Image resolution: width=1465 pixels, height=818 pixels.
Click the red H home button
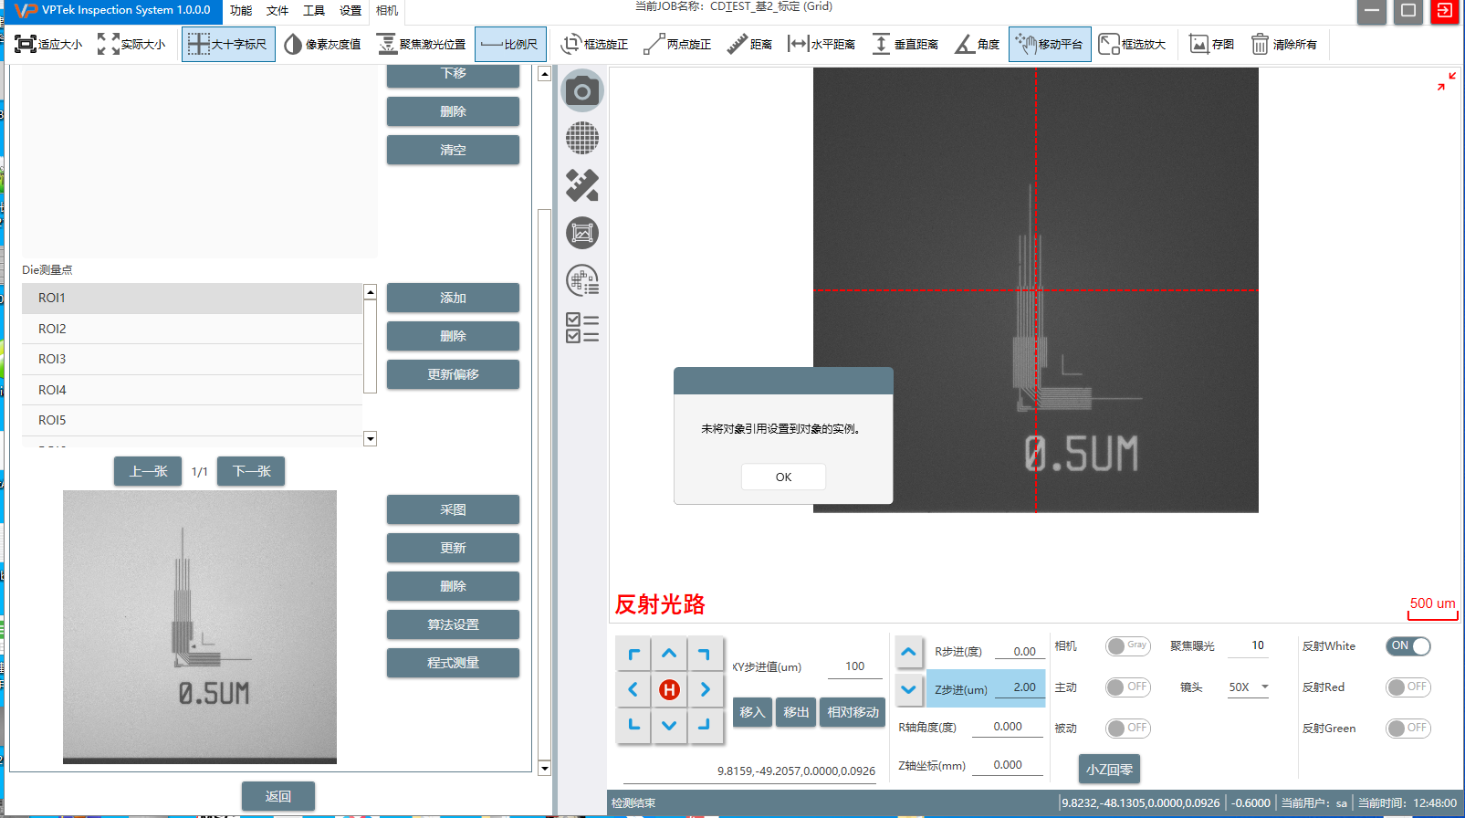(x=669, y=690)
